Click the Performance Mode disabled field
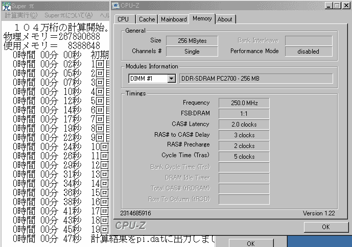Viewport: 352px width, 247px height. point(308,52)
